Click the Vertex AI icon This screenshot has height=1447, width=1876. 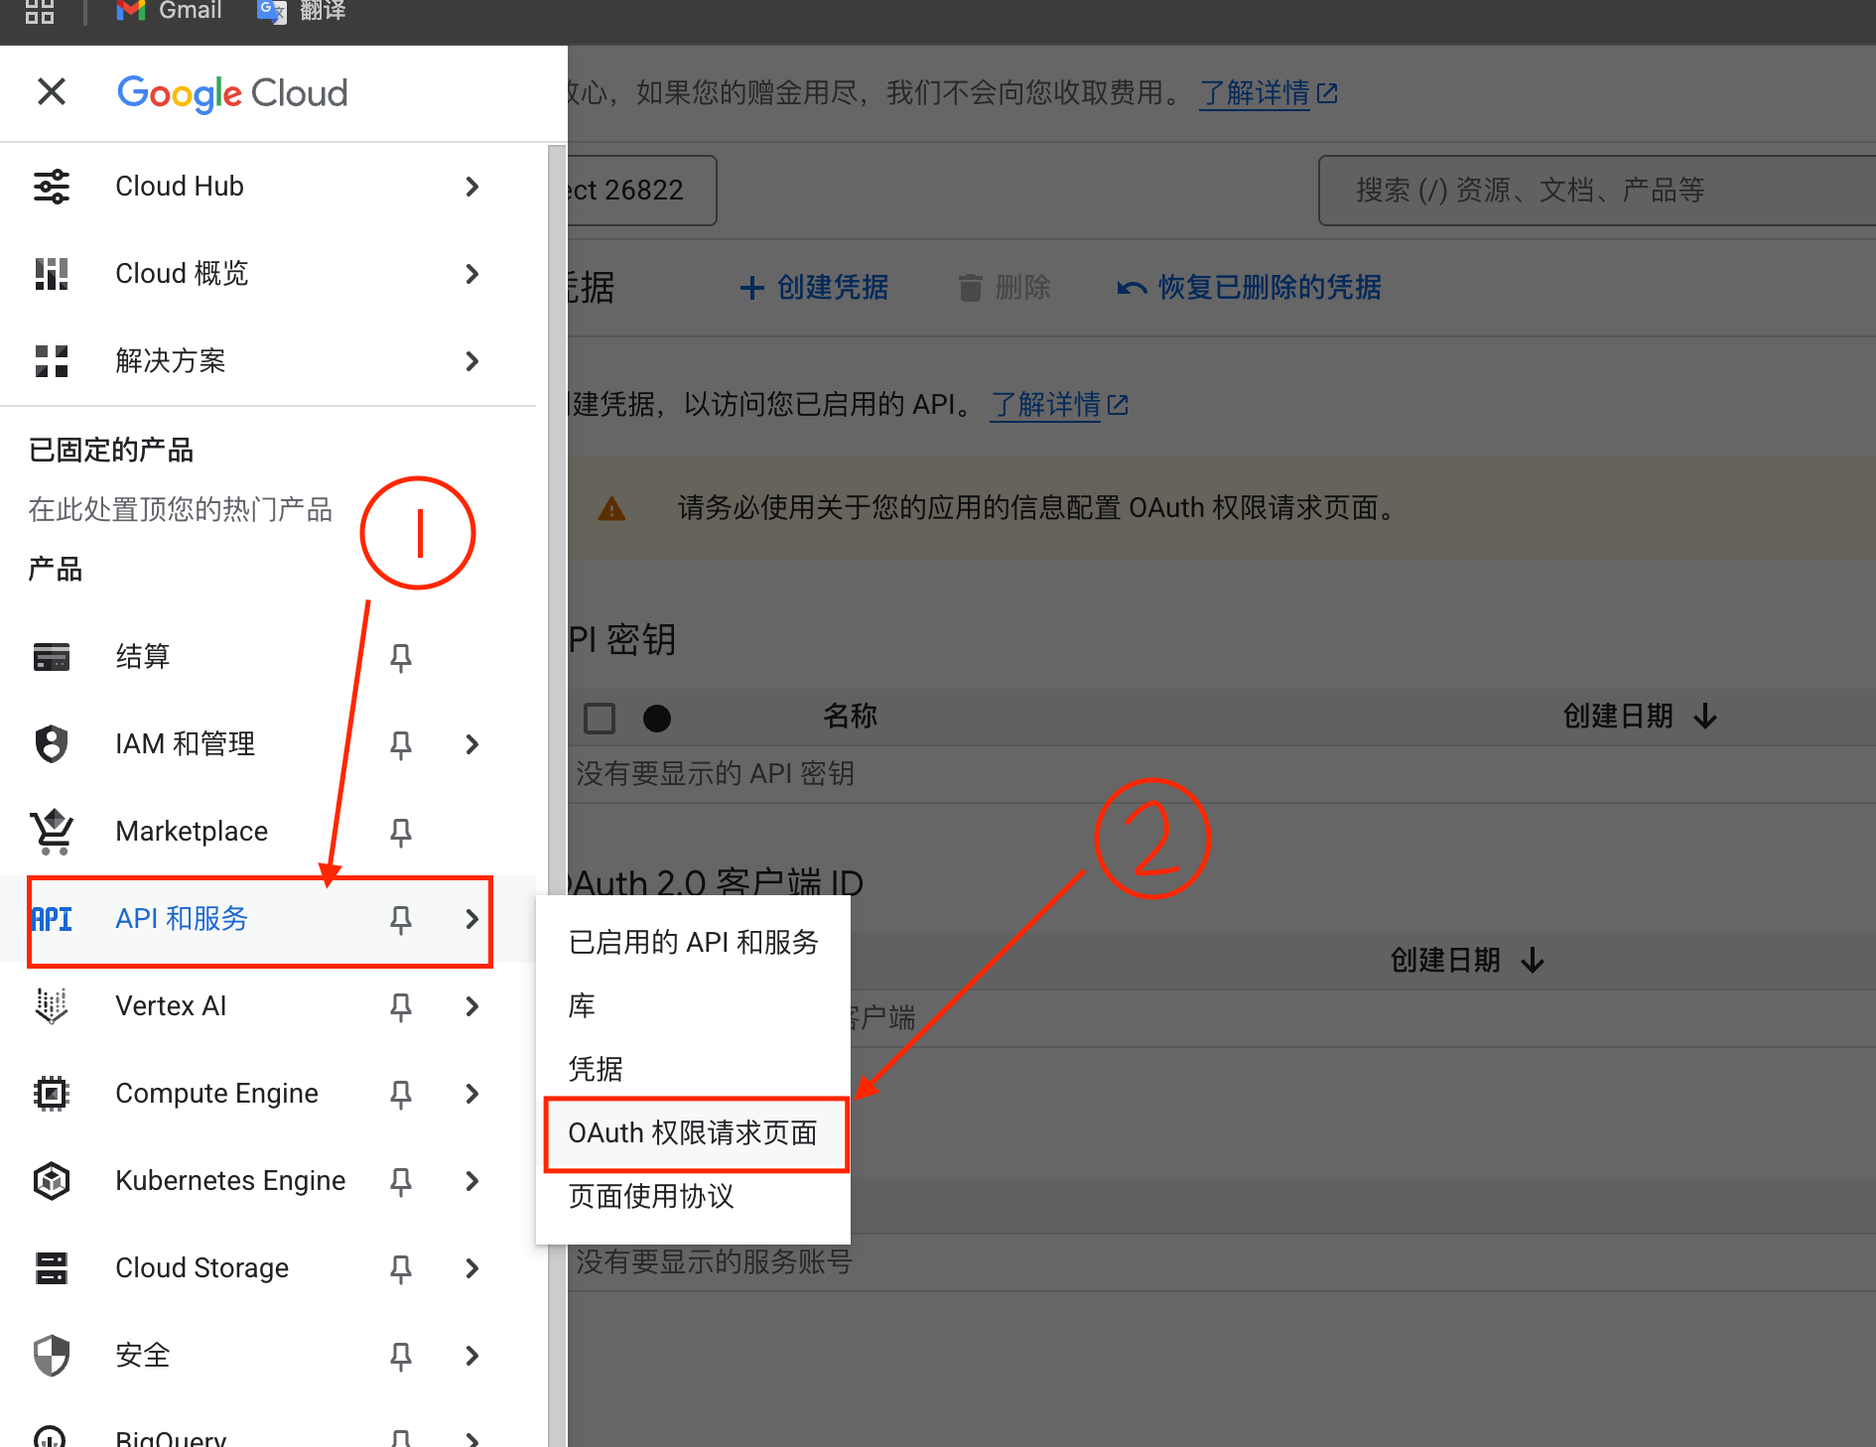click(52, 1006)
